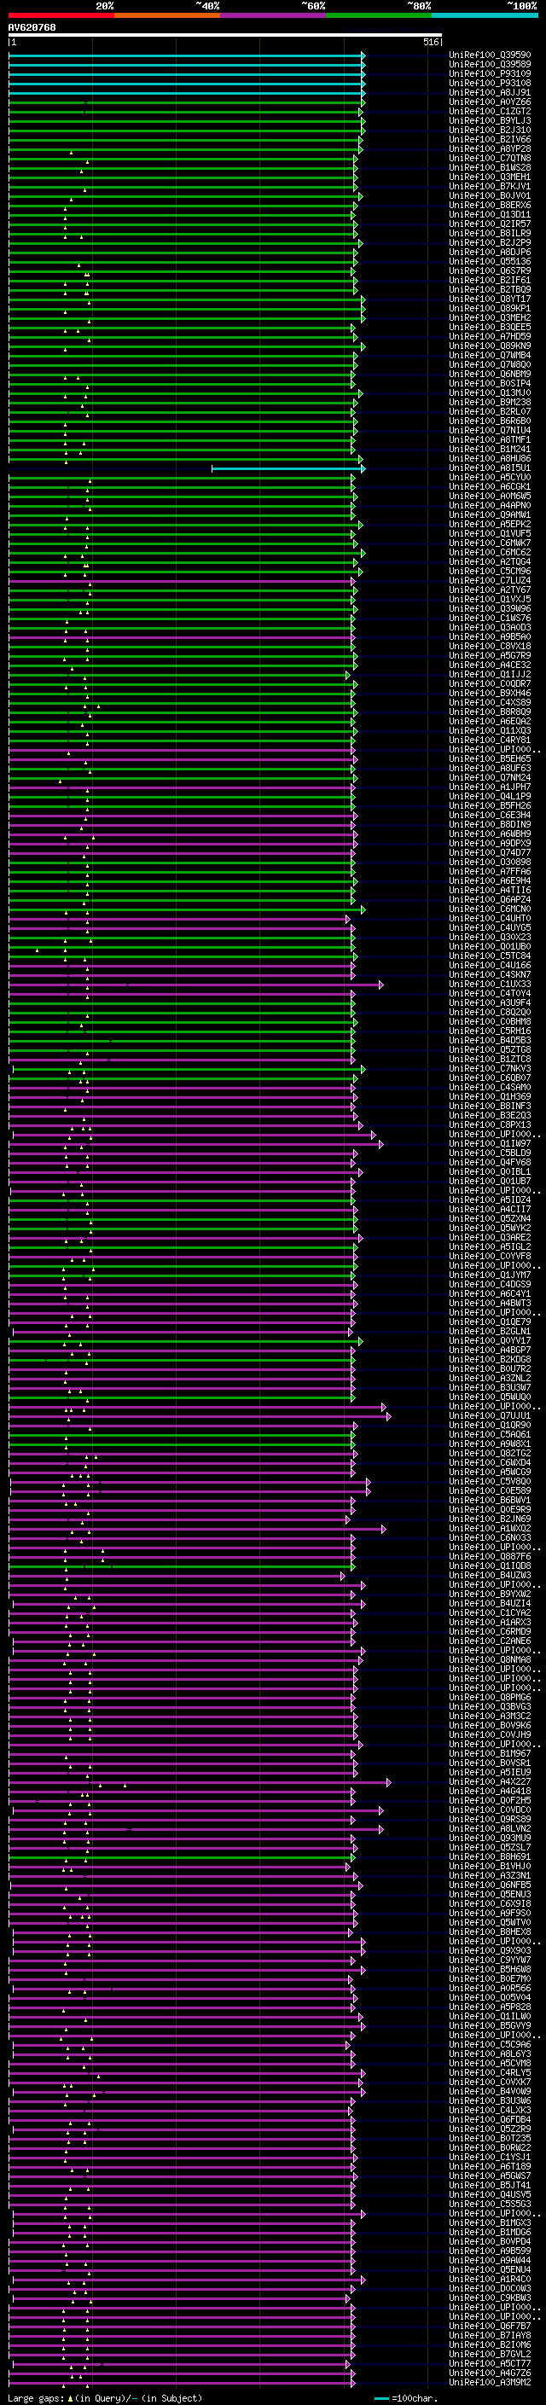This screenshot has width=546, height=2405.
Task: Select the UniRef100_Q4L1P9 label
Action: pos(490,796)
